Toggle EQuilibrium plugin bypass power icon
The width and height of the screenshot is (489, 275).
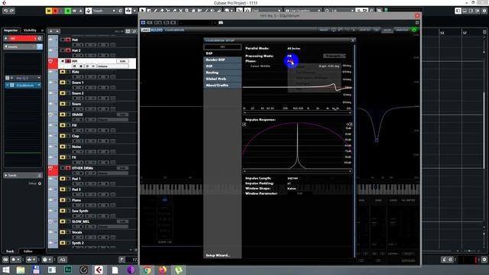414,30
